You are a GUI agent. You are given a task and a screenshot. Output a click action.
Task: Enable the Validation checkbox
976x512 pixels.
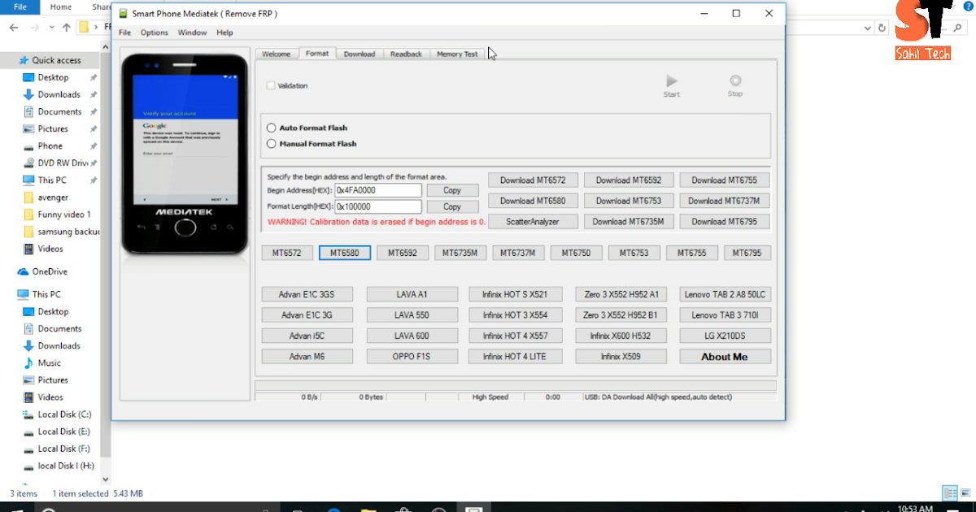[271, 85]
